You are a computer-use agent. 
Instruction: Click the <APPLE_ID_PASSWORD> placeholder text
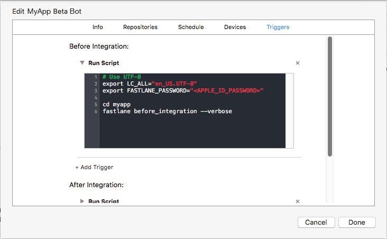click(x=228, y=91)
